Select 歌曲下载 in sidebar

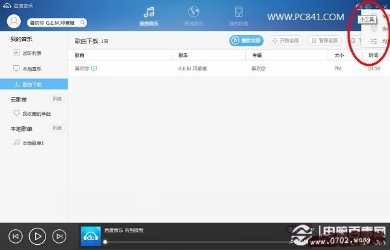[34, 84]
